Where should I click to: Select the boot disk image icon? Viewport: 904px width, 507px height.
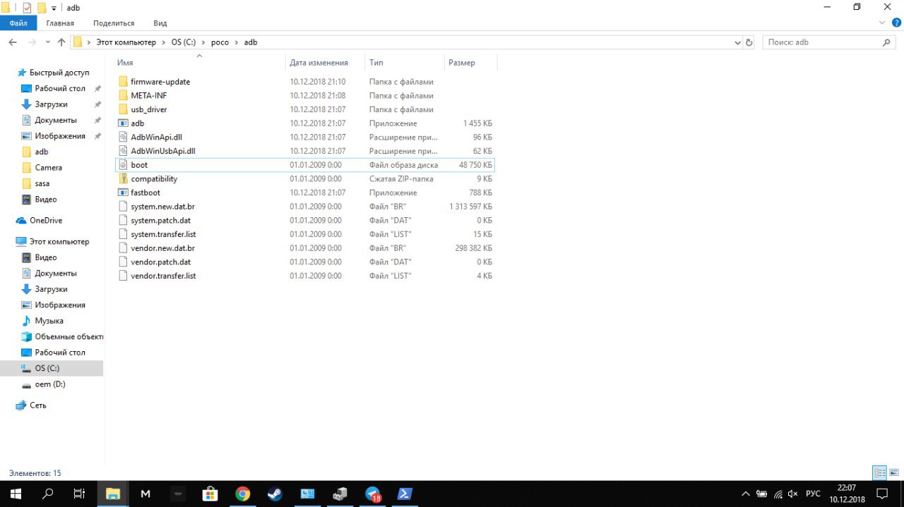(x=123, y=165)
